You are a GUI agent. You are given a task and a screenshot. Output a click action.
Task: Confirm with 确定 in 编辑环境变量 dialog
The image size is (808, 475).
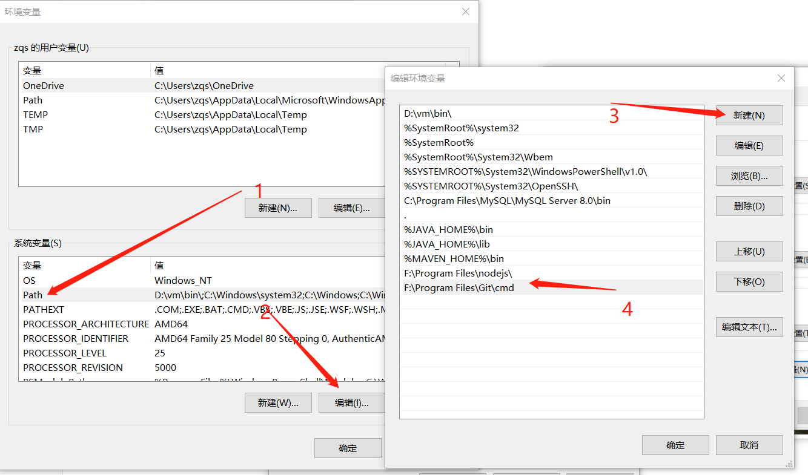tap(675, 445)
